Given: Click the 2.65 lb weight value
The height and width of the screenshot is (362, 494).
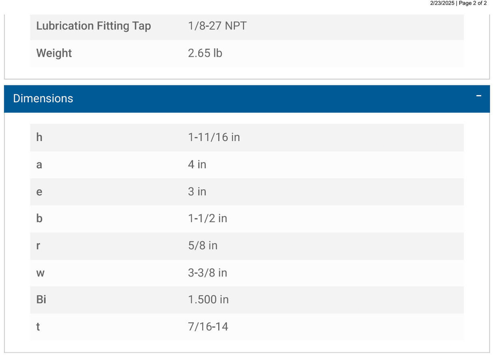Looking at the screenshot, I should [205, 53].
